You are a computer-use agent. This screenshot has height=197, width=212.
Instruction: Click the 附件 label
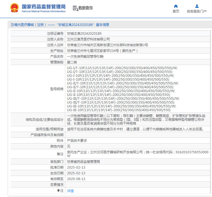click(x=60, y=141)
